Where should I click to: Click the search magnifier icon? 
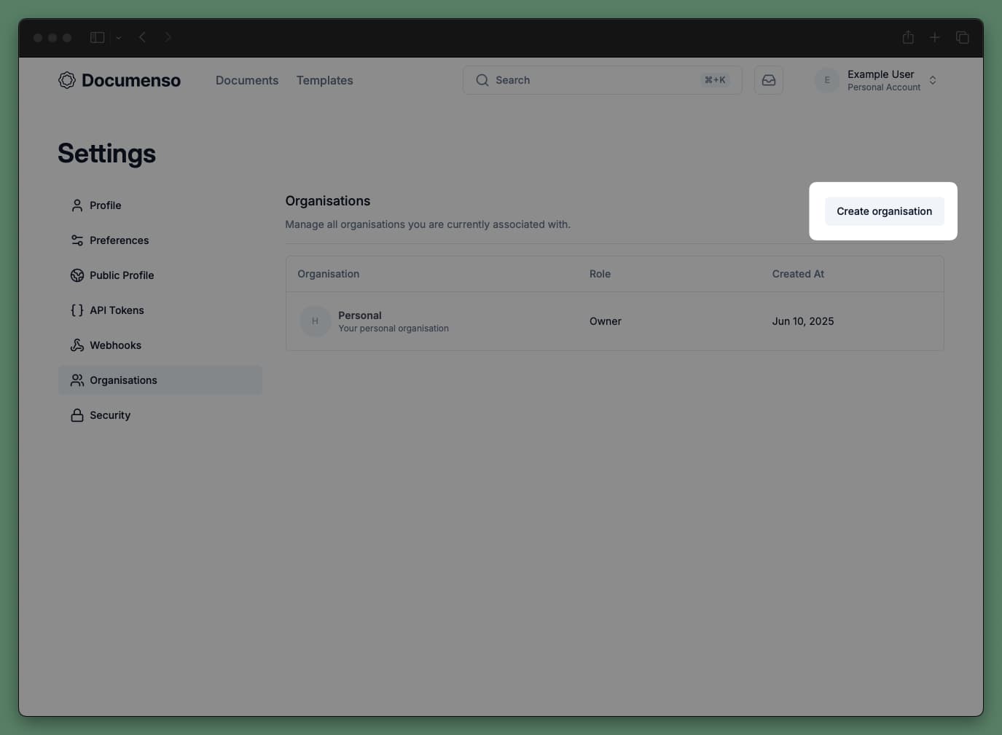click(482, 80)
